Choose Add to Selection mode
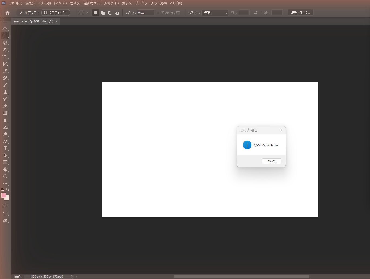The image size is (370, 279). point(103,12)
